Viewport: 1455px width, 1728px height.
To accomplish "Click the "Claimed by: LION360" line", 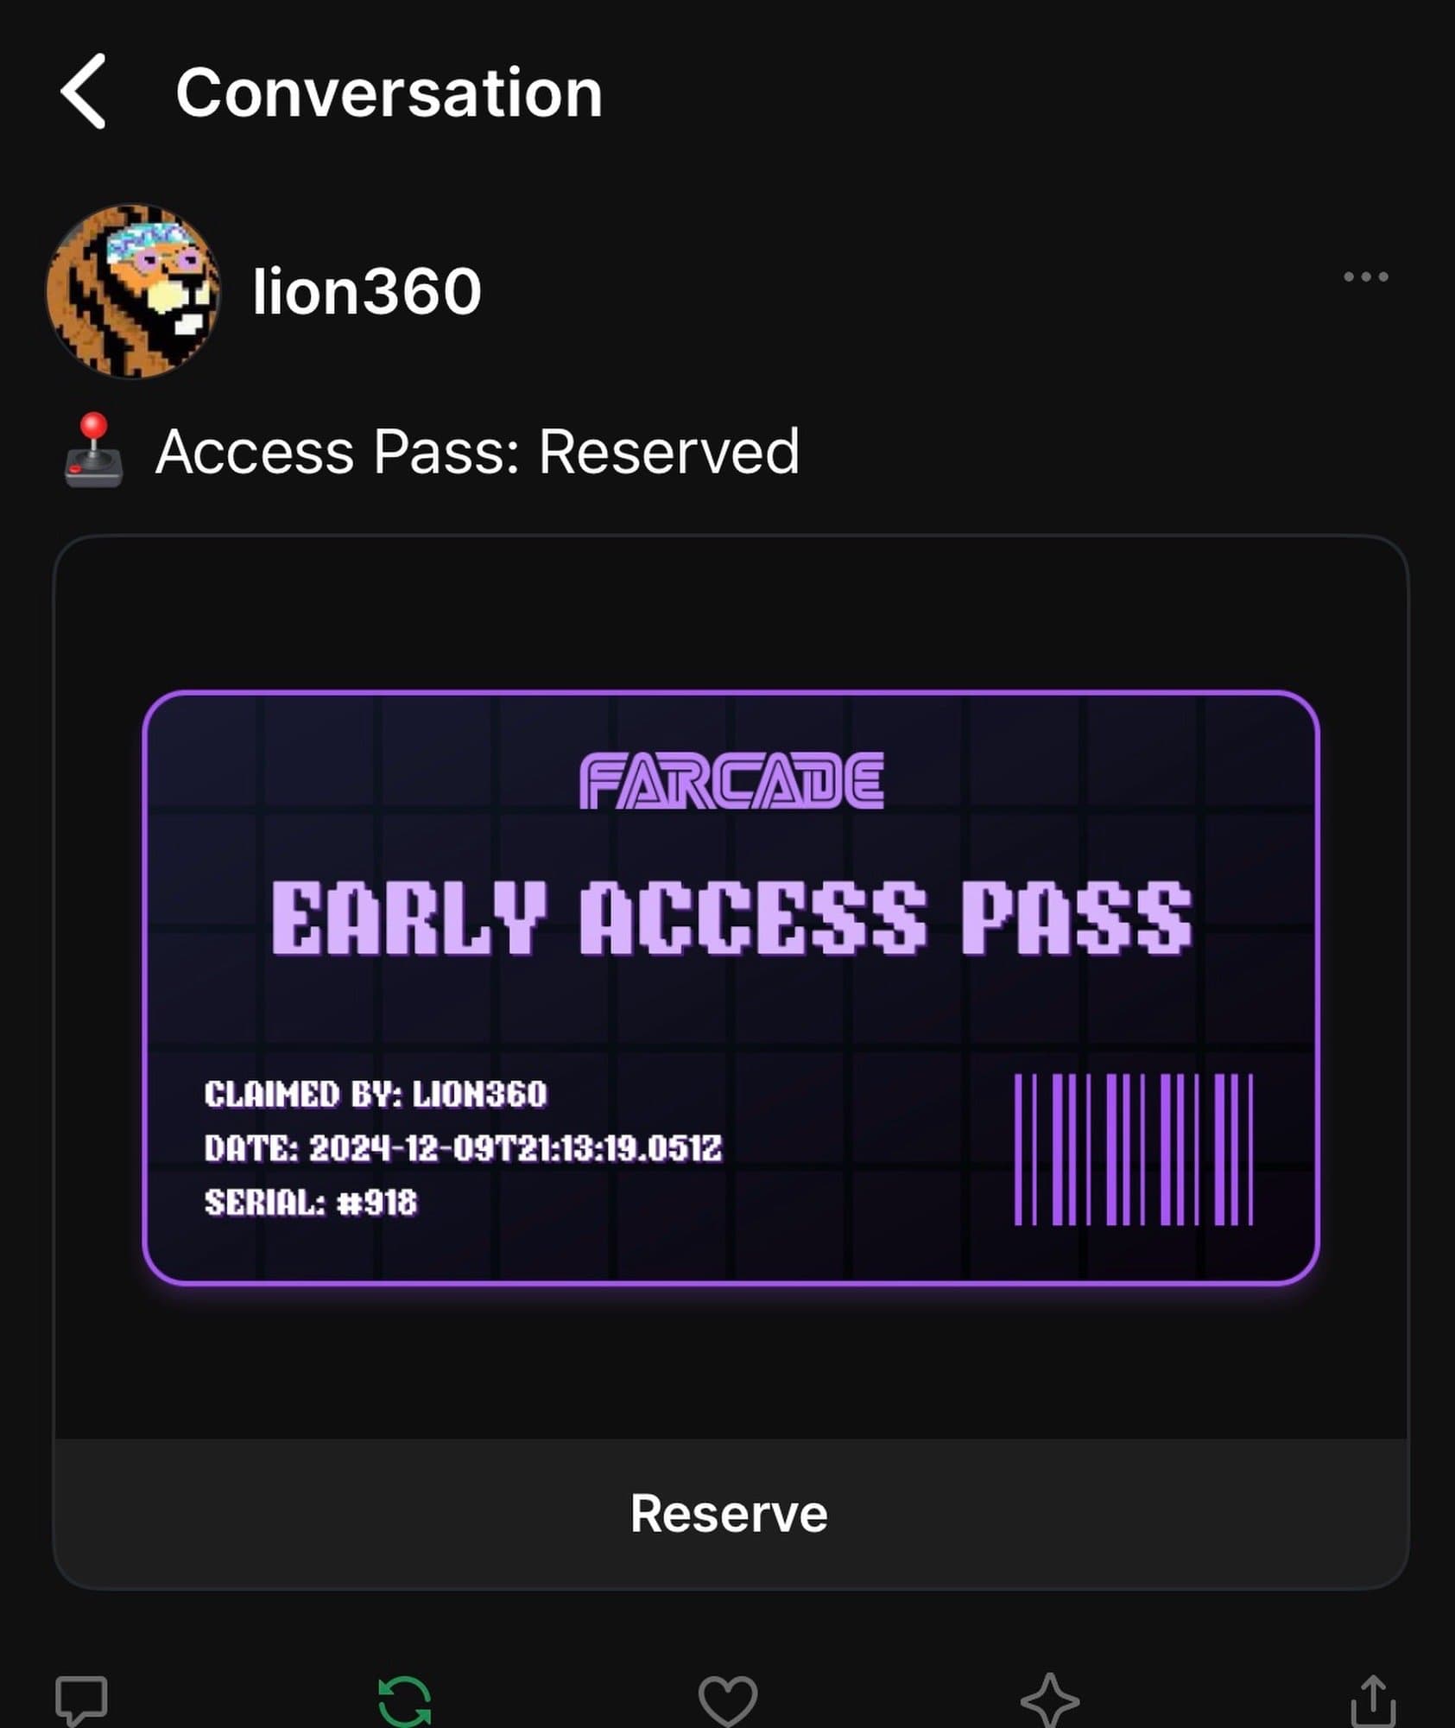I will 376,1094.
